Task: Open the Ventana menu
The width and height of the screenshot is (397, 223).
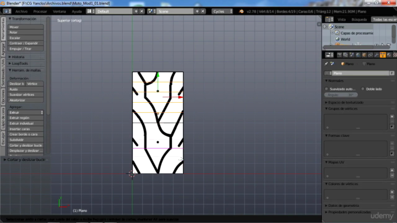Action: coord(60,11)
